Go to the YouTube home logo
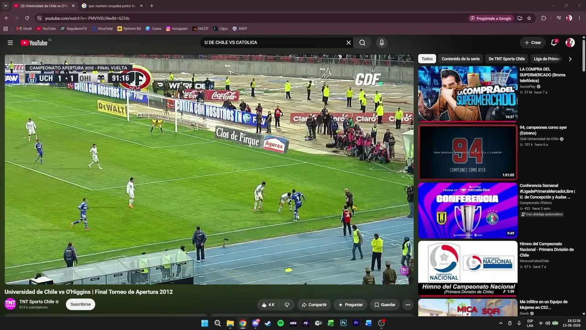 pos(34,43)
